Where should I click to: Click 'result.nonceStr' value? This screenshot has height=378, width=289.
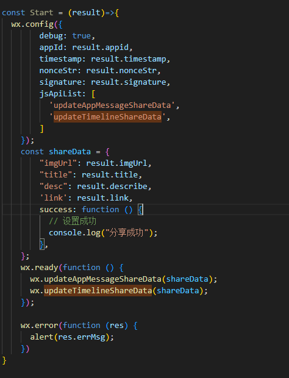[x=121, y=71]
